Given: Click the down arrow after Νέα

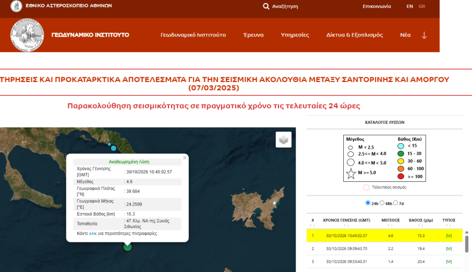Looking at the screenshot, I should pos(424,35).
